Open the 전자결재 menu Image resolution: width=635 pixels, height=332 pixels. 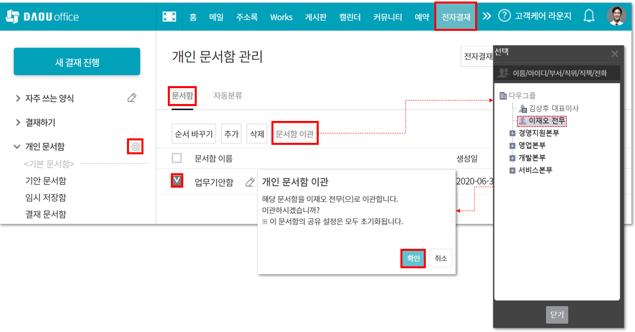(x=456, y=16)
